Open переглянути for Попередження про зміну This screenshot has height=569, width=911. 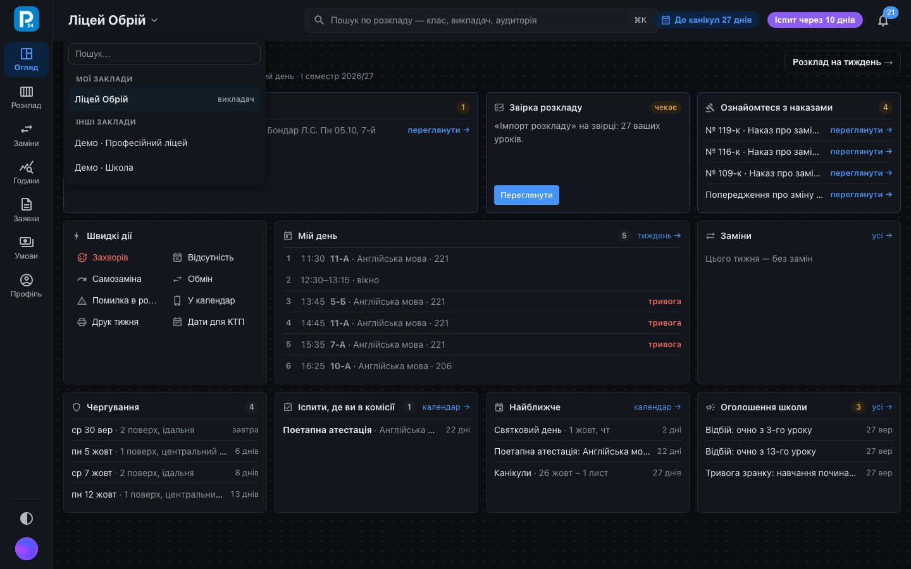(x=861, y=195)
